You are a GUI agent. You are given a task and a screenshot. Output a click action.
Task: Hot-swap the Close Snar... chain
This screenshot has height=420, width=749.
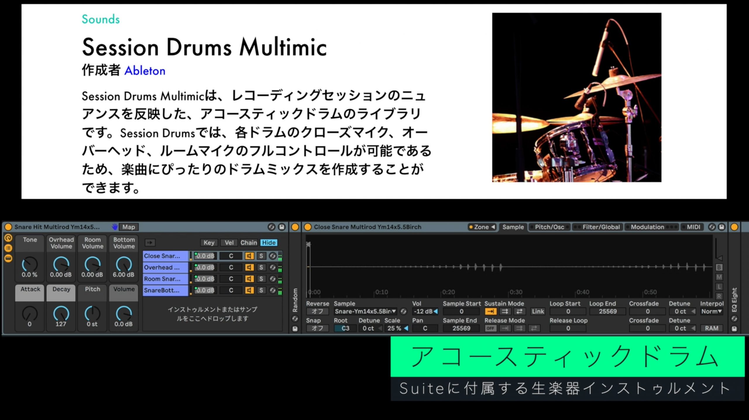click(272, 256)
